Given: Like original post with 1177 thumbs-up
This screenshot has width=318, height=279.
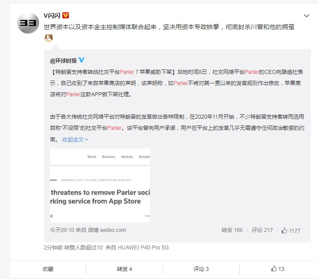Looking at the screenshot, I should click(x=291, y=231).
